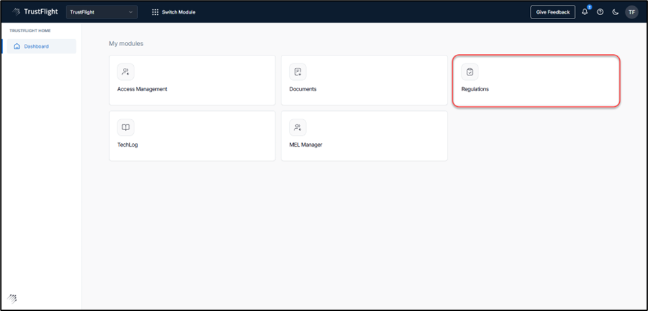Click the Dashboard home icon
The image size is (648, 311).
click(17, 46)
